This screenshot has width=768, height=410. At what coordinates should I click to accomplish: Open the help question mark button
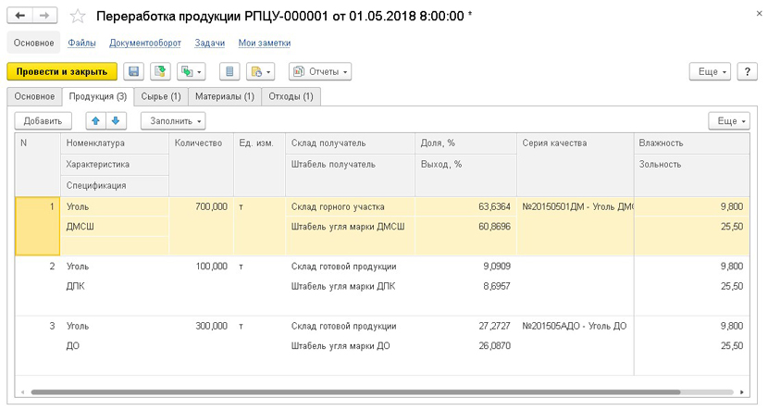tap(747, 71)
